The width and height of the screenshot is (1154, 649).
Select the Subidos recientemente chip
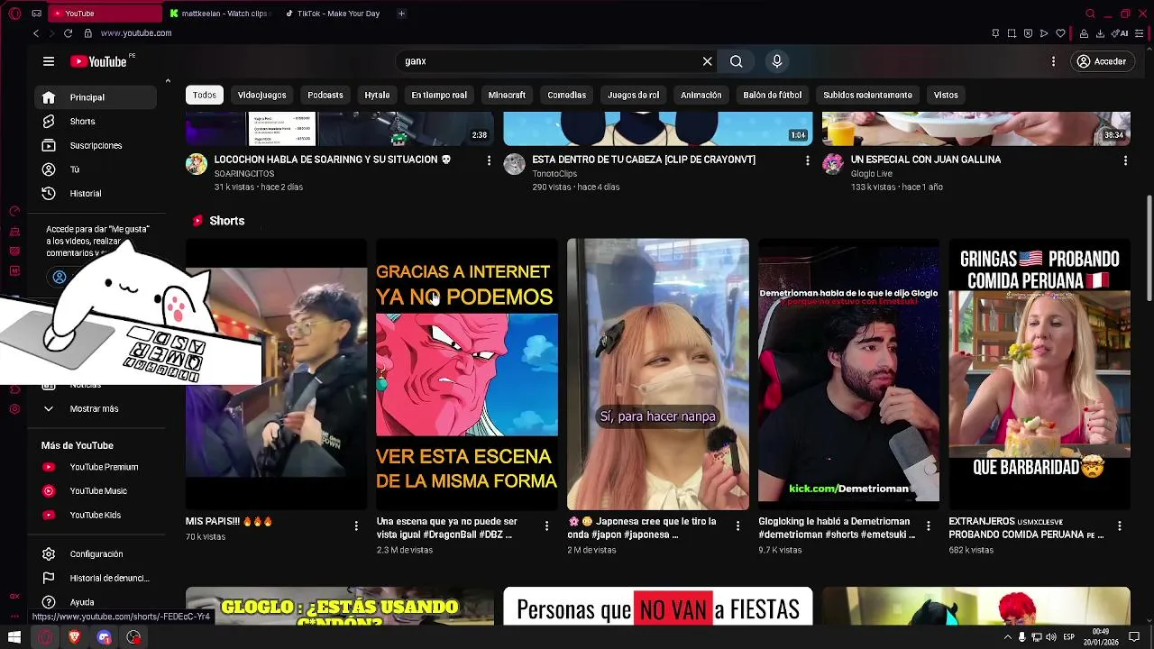pos(867,95)
